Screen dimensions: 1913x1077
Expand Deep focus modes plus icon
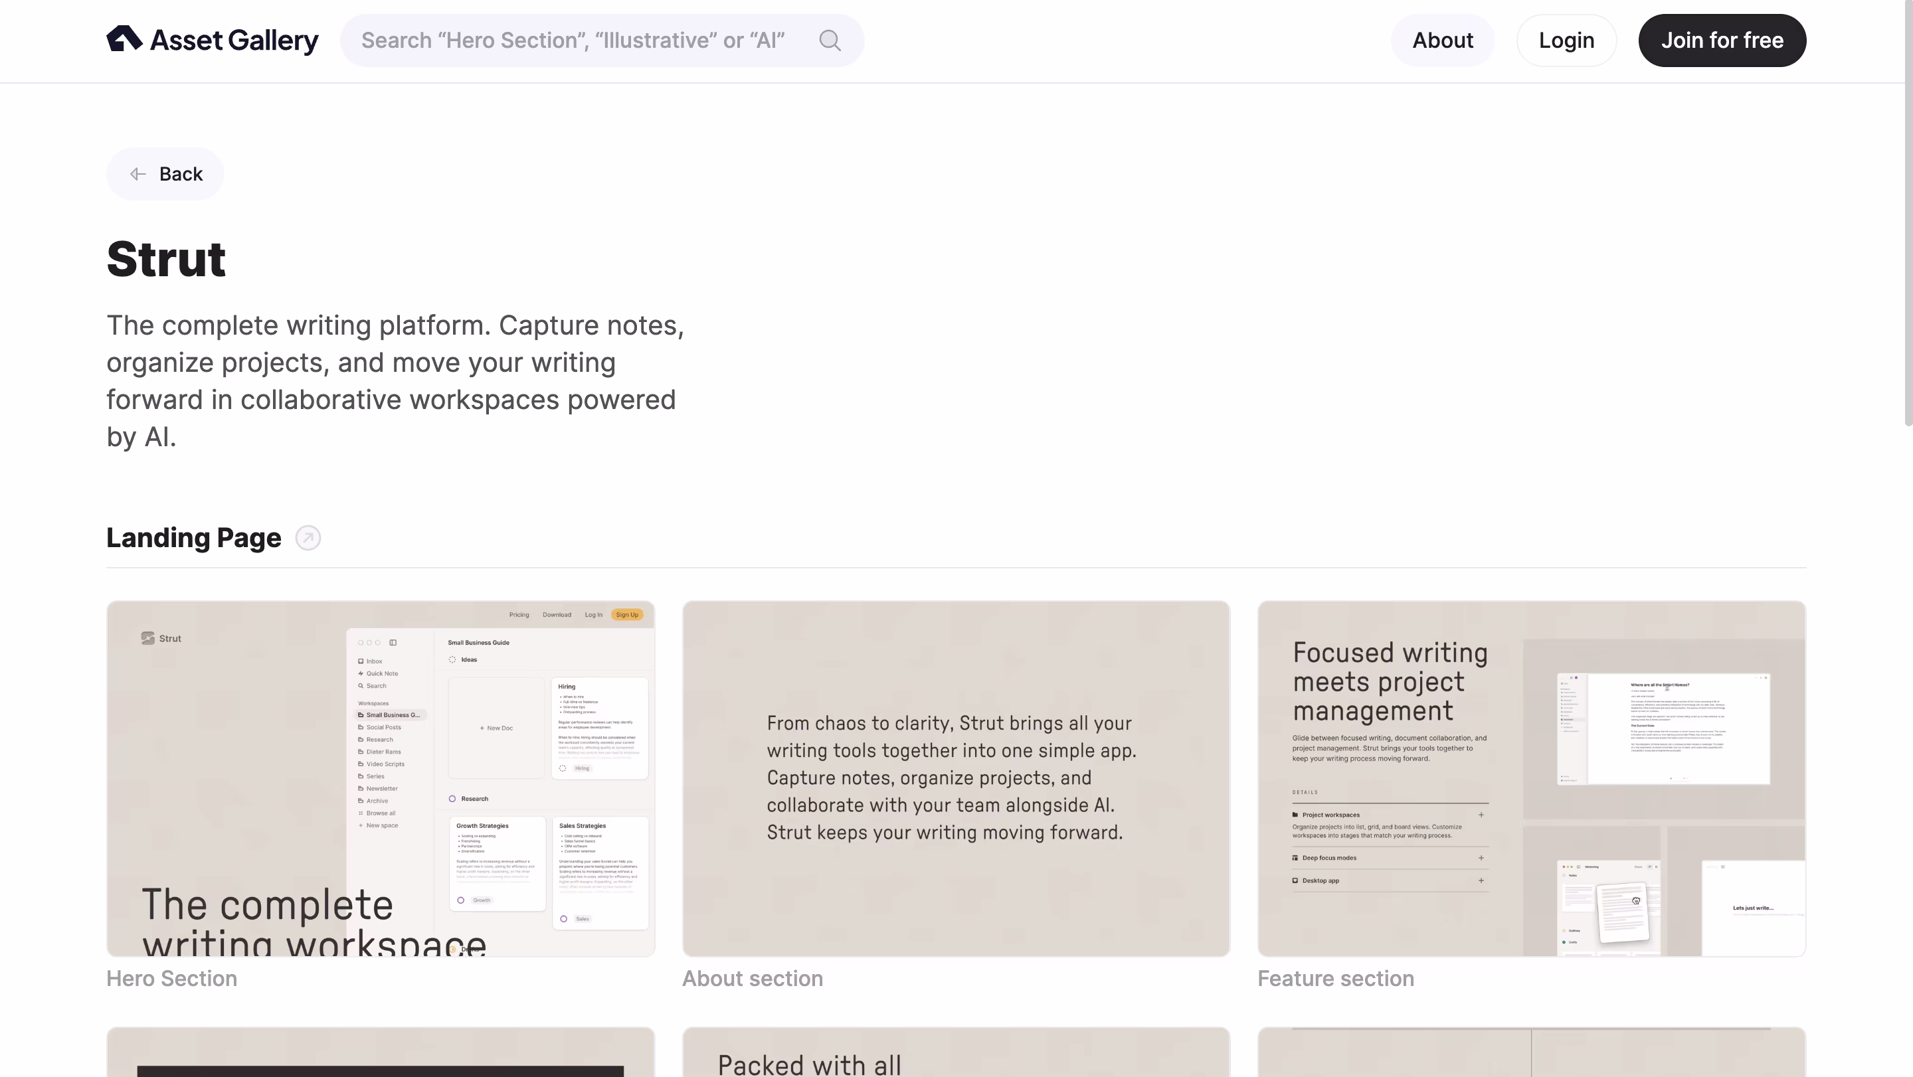[x=1481, y=857]
